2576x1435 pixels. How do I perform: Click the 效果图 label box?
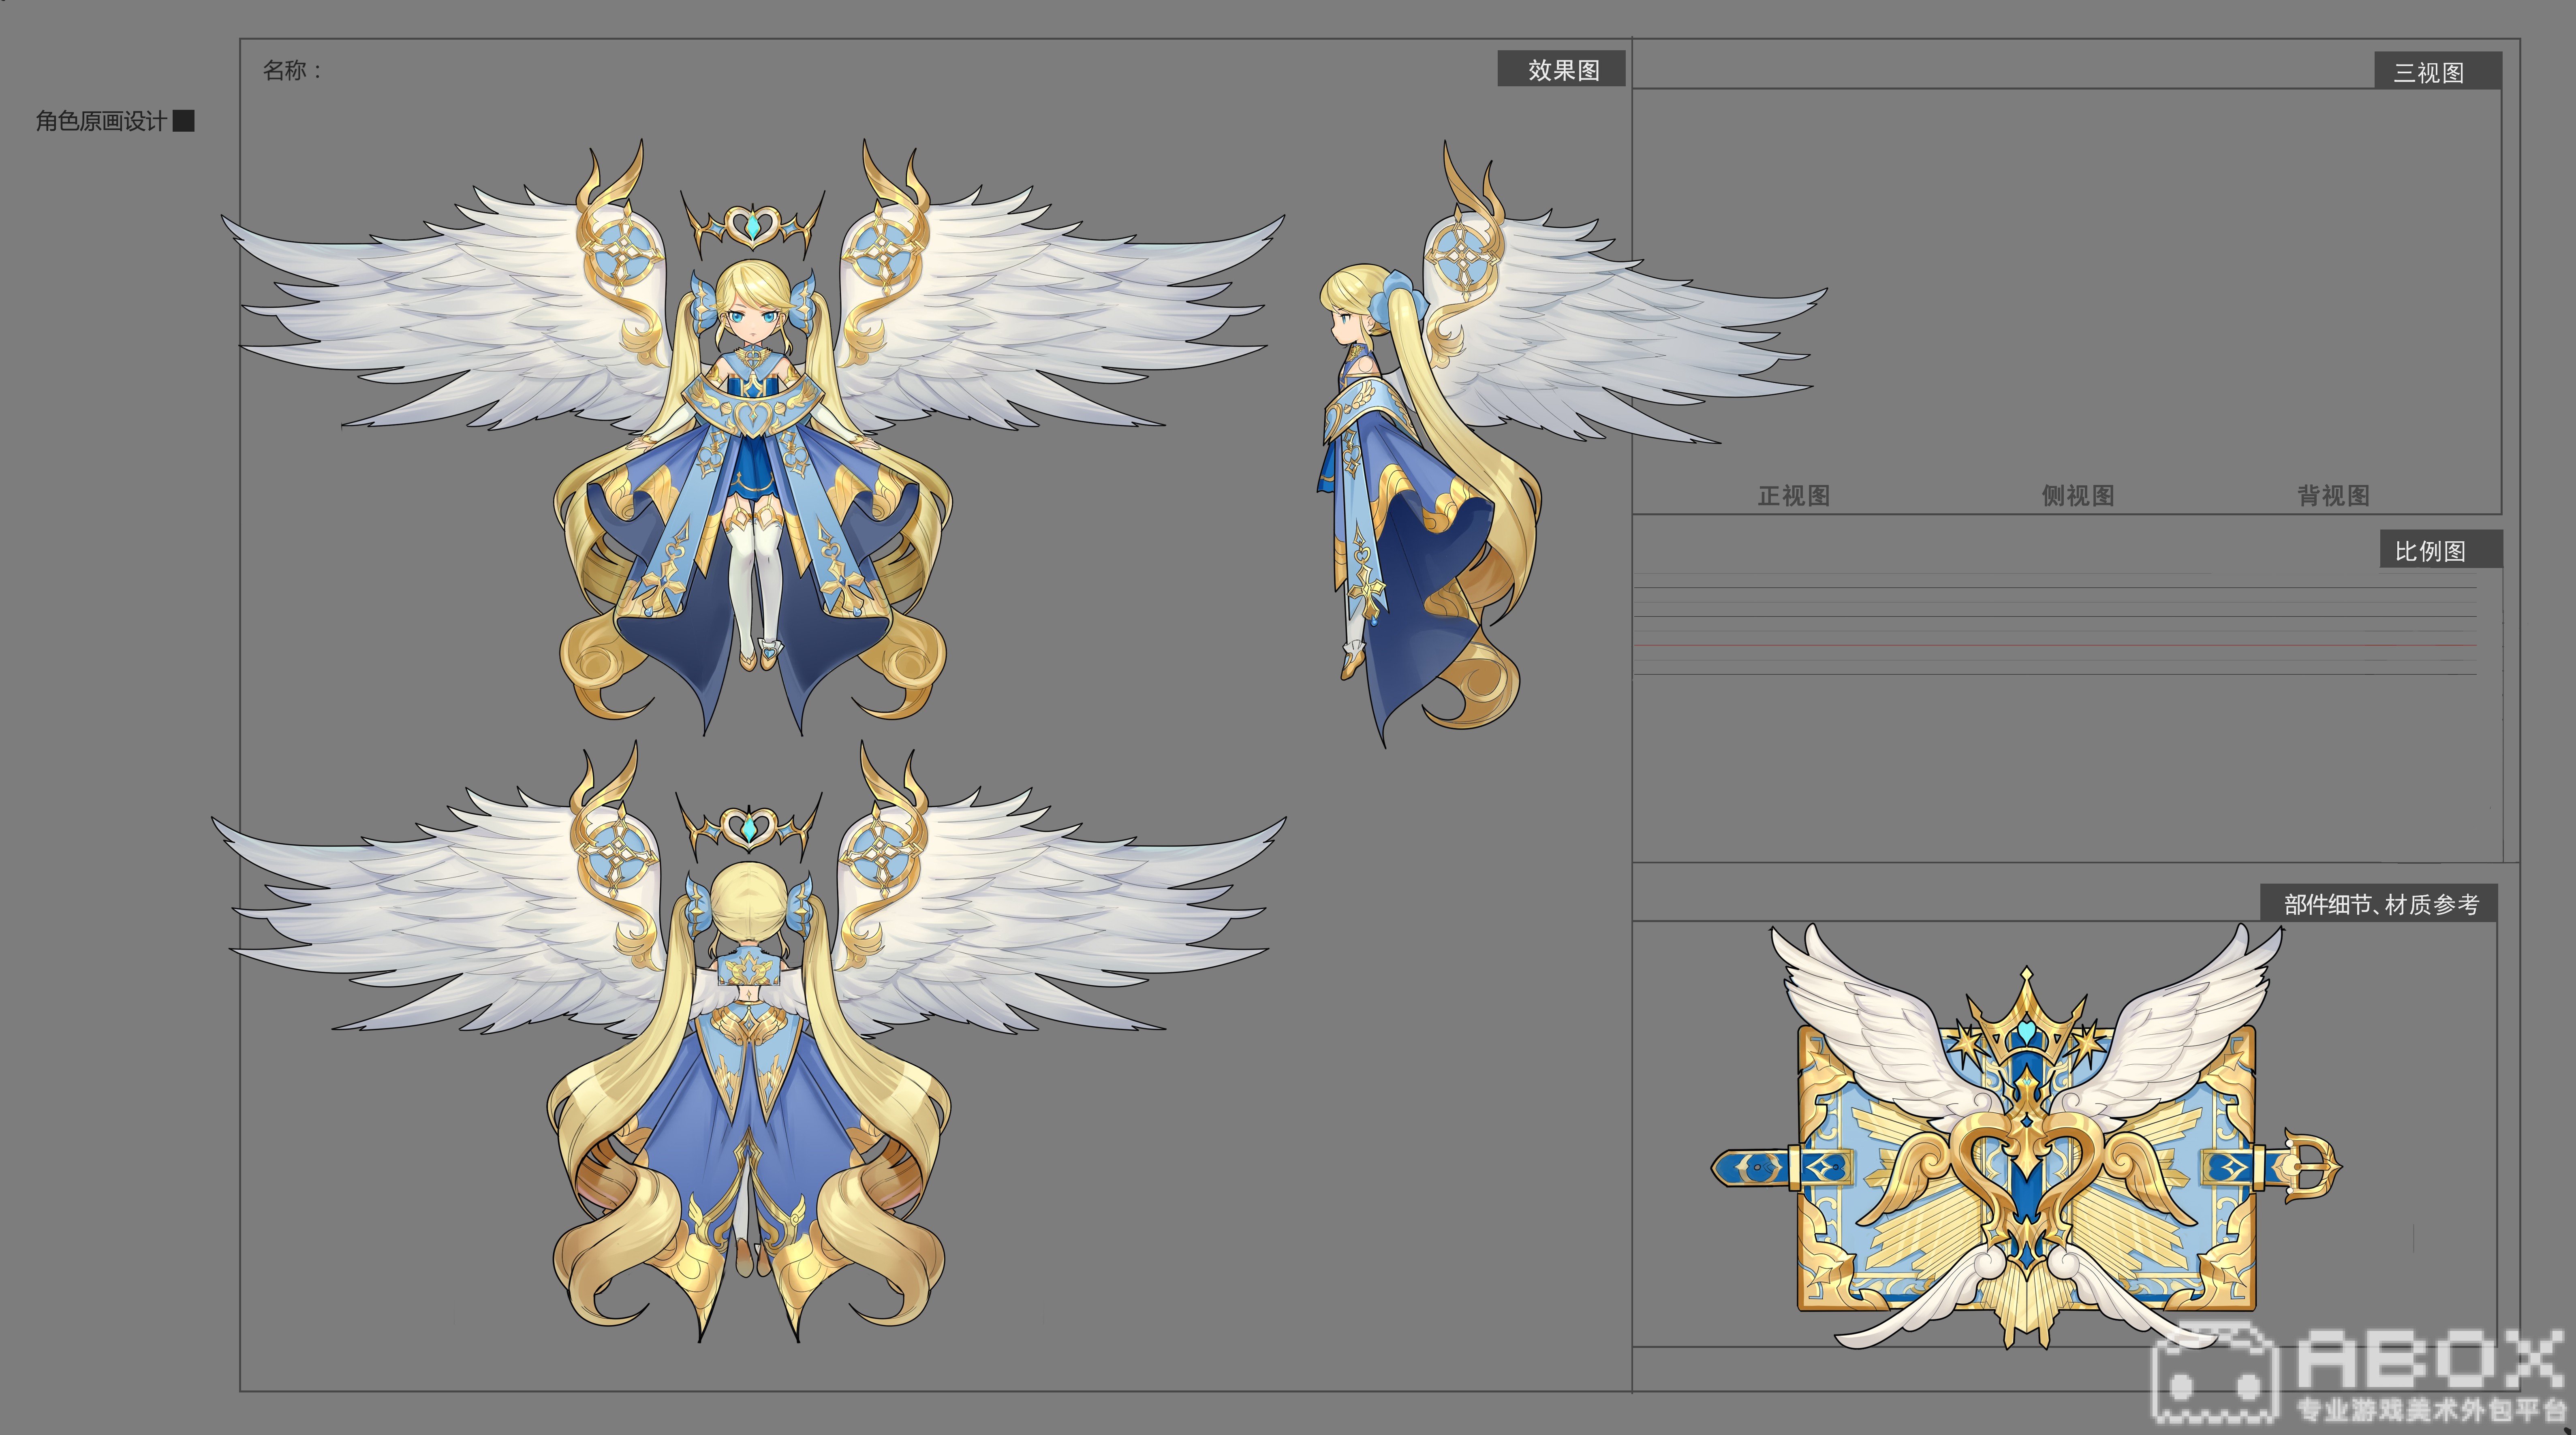pos(1561,69)
